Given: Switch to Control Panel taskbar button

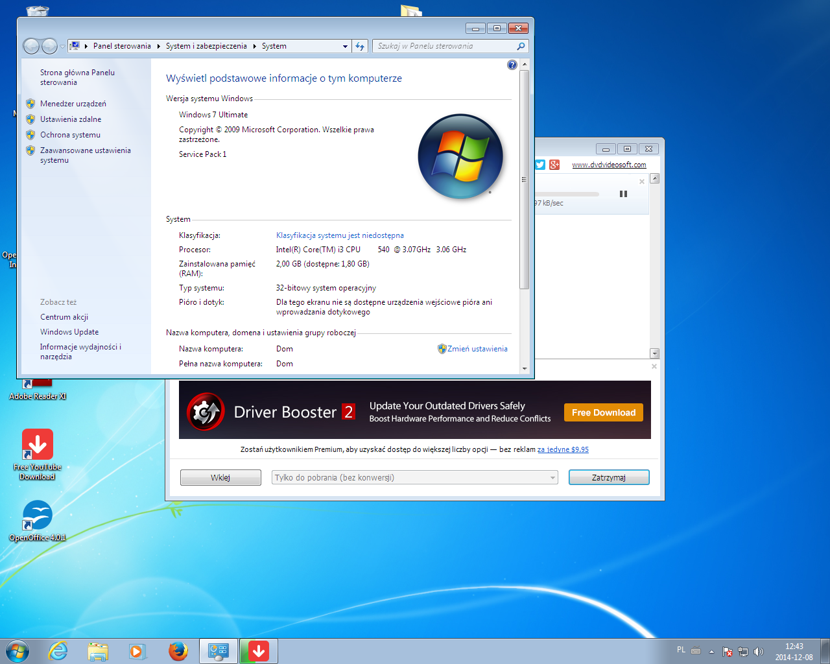Looking at the screenshot, I should click(219, 651).
